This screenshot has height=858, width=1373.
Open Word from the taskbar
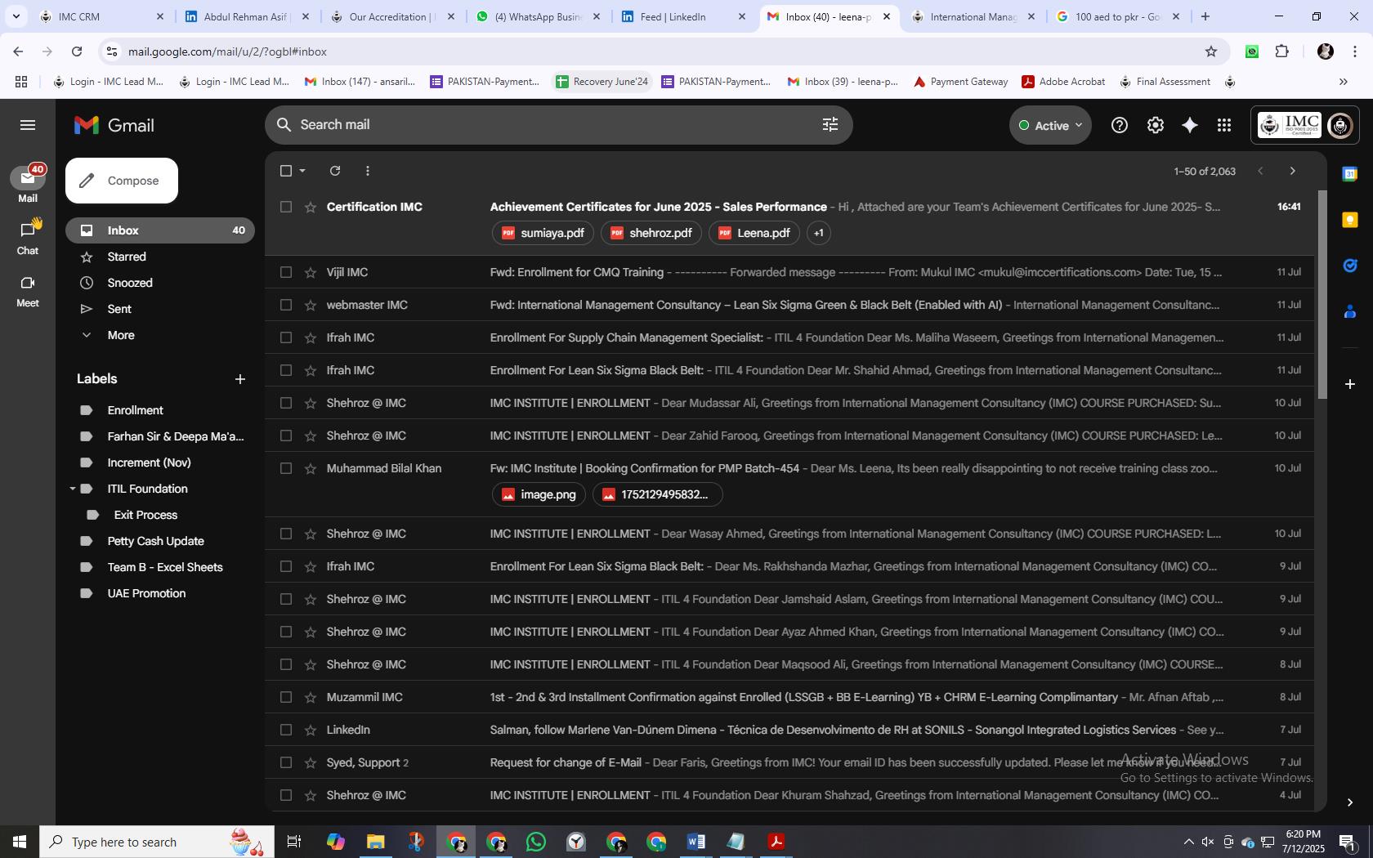click(x=695, y=842)
